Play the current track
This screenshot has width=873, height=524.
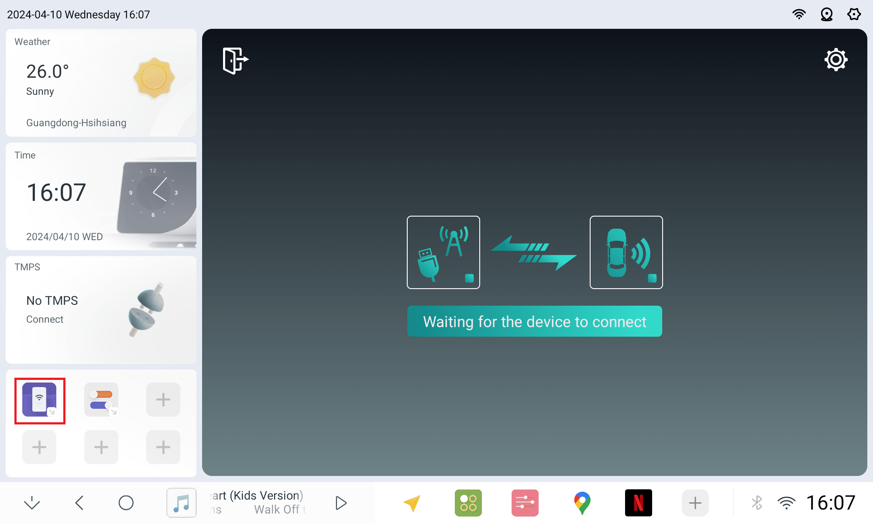[341, 503]
